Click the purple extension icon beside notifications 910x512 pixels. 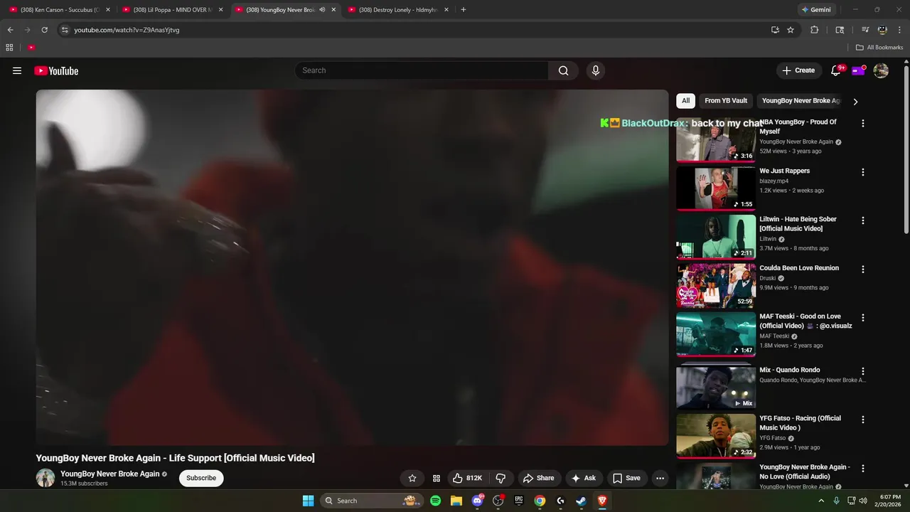click(859, 70)
